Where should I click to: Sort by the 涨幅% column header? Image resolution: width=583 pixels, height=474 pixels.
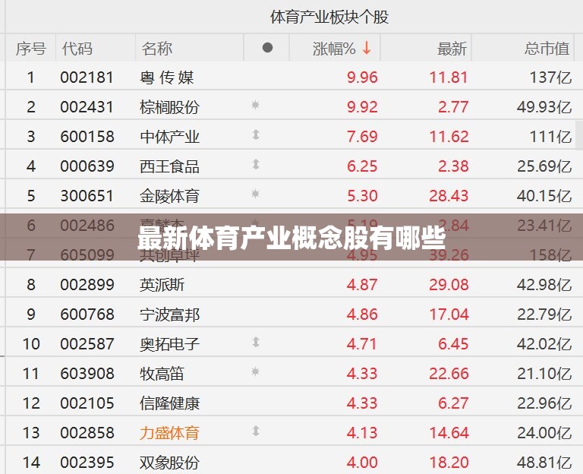click(334, 49)
